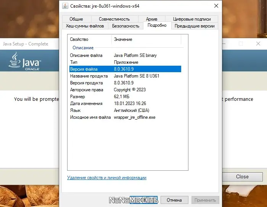
Task: Open the Предыдущие версии tab
Action: coord(195,26)
